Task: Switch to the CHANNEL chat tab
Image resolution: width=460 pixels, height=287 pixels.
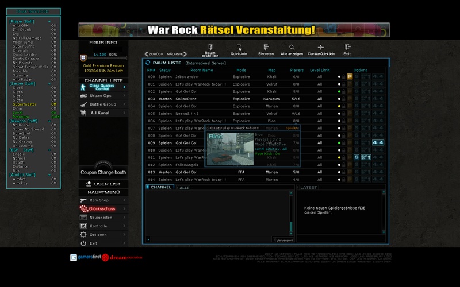Action: (x=160, y=187)
